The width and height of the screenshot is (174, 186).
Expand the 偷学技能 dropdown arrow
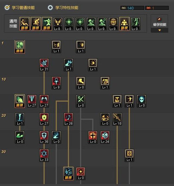(160, 30)
